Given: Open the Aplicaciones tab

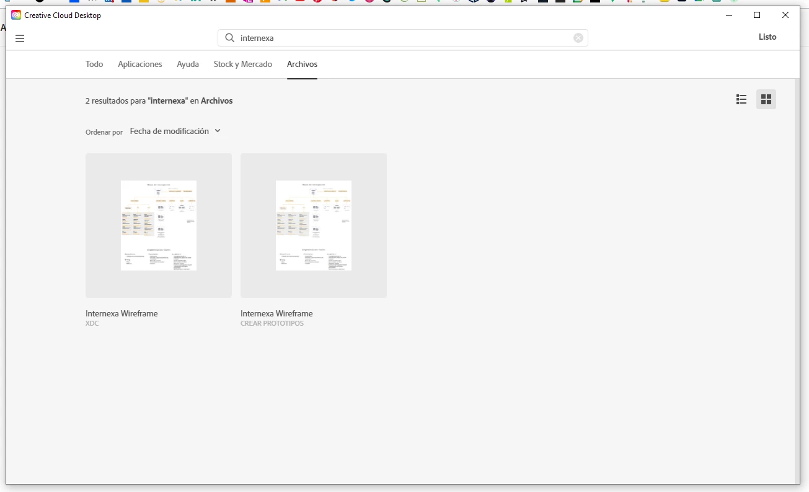Looking at the screenshot, I should 140,64.
